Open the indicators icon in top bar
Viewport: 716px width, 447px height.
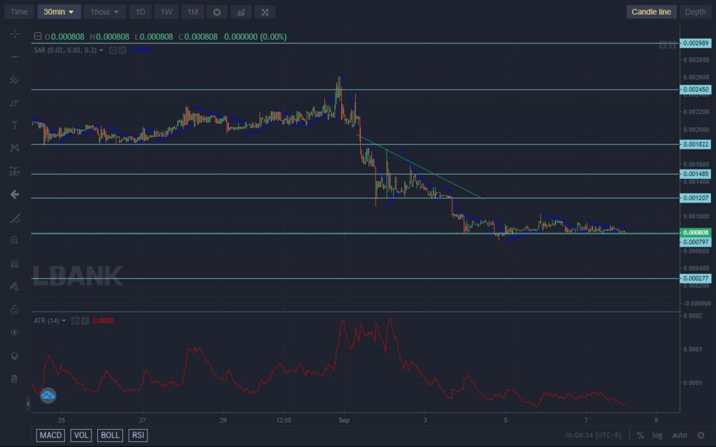click(241, 12)
